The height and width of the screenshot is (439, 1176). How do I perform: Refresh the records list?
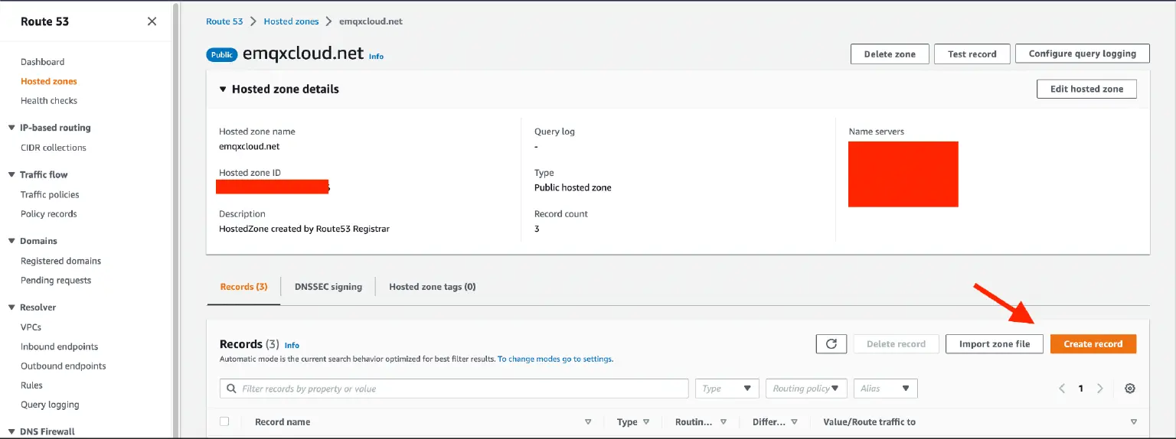coord(831,344)
